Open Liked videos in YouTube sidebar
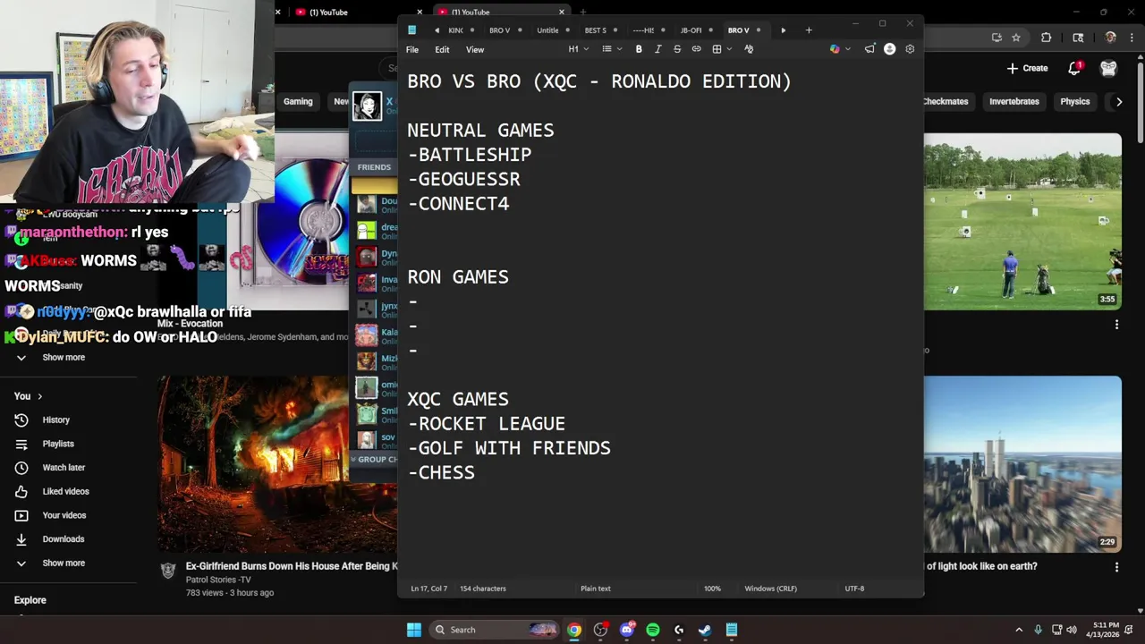This screenshot has width=1145, height=644. [x=65, y=491]
